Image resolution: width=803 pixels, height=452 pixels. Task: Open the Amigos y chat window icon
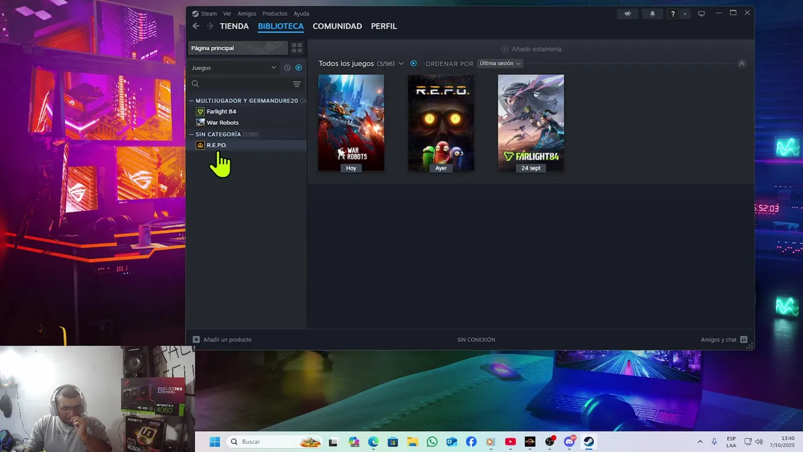click(x=743, y=340)
